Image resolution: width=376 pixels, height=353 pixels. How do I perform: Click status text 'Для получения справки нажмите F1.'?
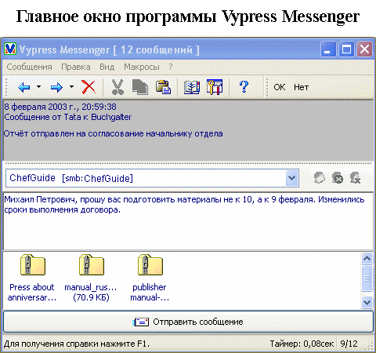(77, 344)
